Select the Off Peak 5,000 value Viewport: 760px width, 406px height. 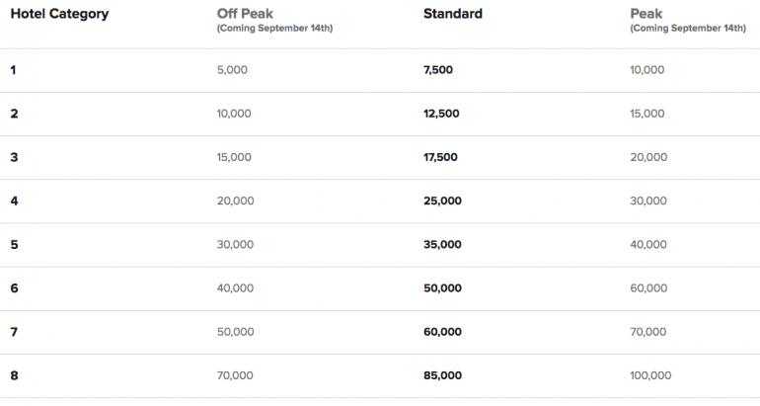233,70
